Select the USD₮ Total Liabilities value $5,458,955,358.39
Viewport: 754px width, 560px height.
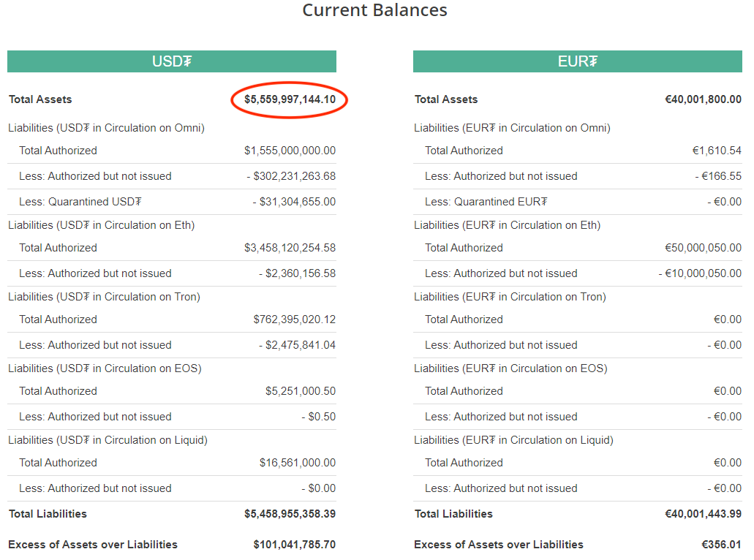tap(290, 514)
